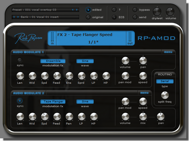Open the Audio Modulate 1 menu
Viewport: 189px width, 141px height.
pos(168,52)
